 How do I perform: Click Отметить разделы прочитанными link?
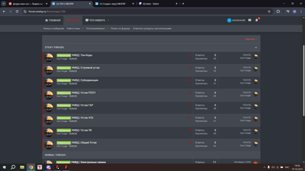[x=152, y=28]
